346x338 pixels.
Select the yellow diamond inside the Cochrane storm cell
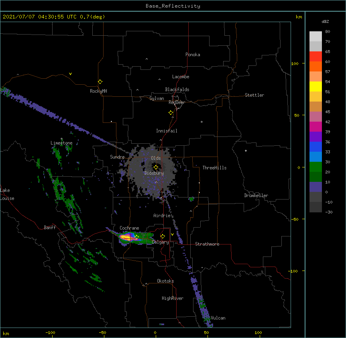[x=136, y=237]
